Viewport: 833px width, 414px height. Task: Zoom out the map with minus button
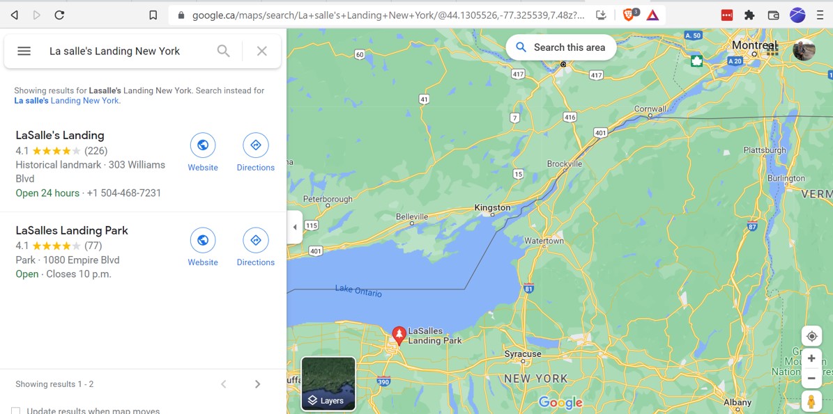(811, 379)
